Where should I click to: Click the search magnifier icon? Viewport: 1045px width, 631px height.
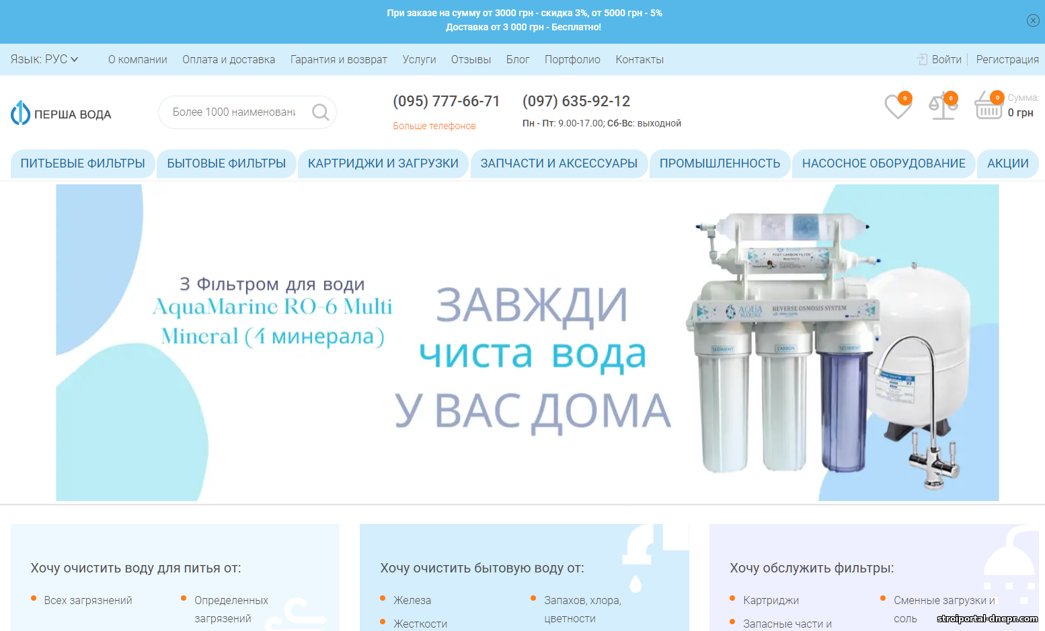(x=321, y=112)
